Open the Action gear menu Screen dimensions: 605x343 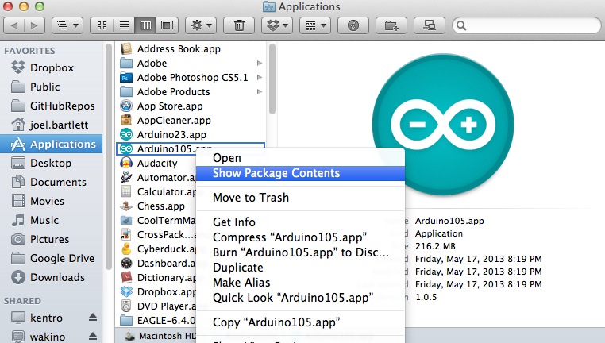[201, 26]
